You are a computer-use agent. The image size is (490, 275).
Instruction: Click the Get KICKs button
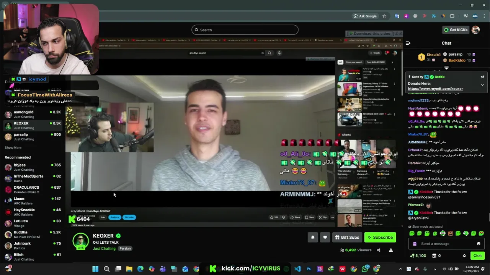[x=456, y=30]
